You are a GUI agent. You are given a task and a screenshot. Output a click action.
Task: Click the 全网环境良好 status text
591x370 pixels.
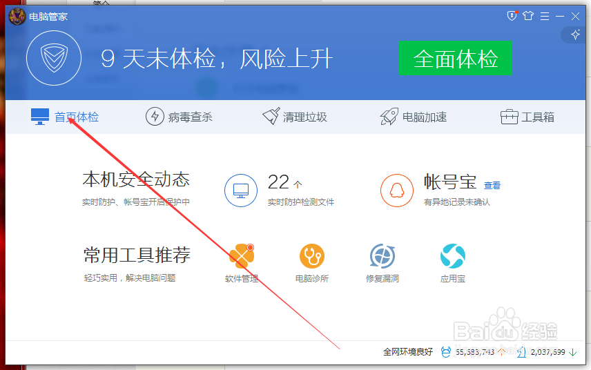tap(408, 352)
